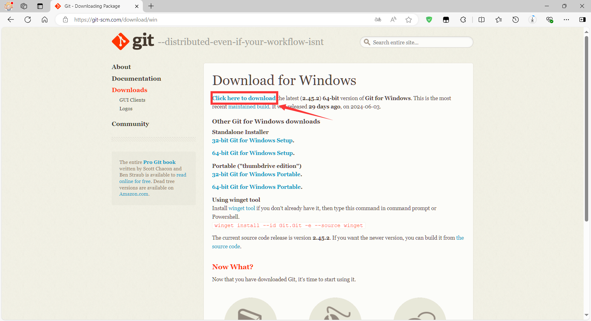Click the 'Search entire site' field
The height and width of the screenshot is (321, 591).
[416, 42]
